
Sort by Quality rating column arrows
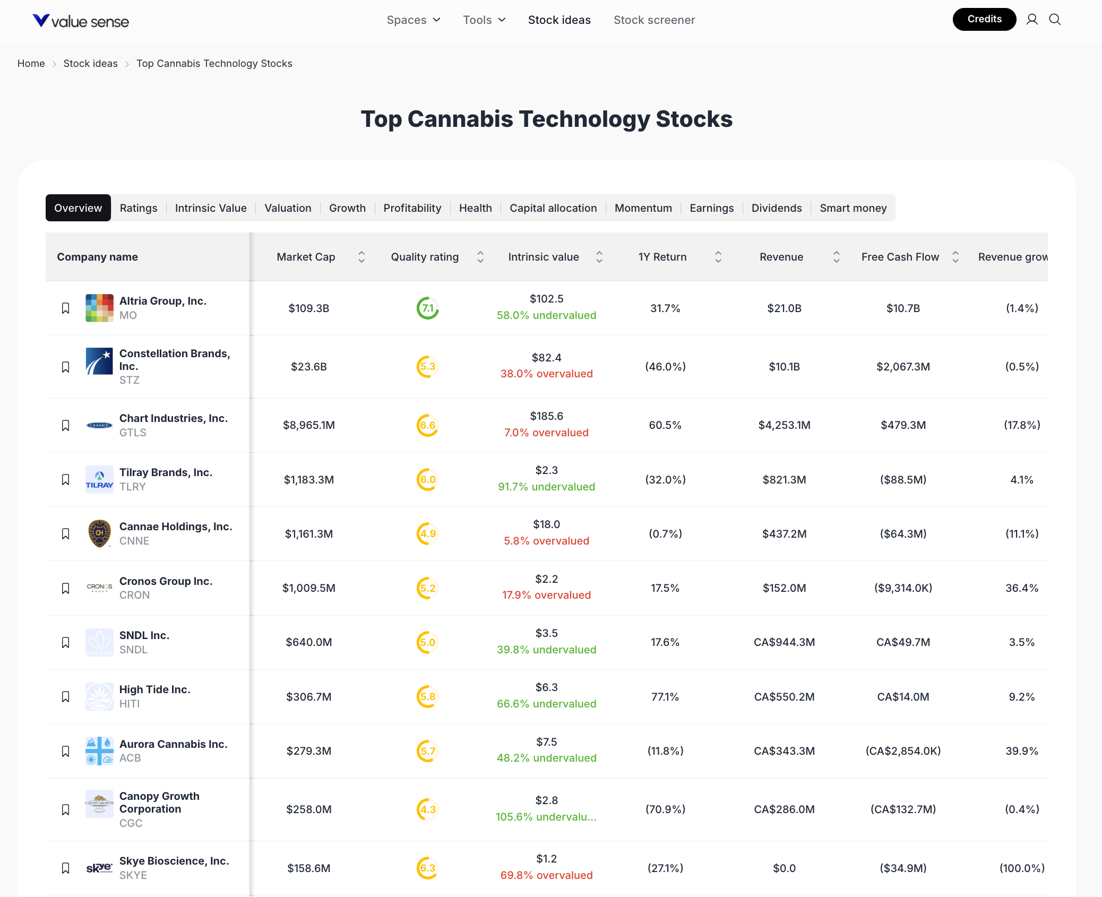tap(480, 257)
